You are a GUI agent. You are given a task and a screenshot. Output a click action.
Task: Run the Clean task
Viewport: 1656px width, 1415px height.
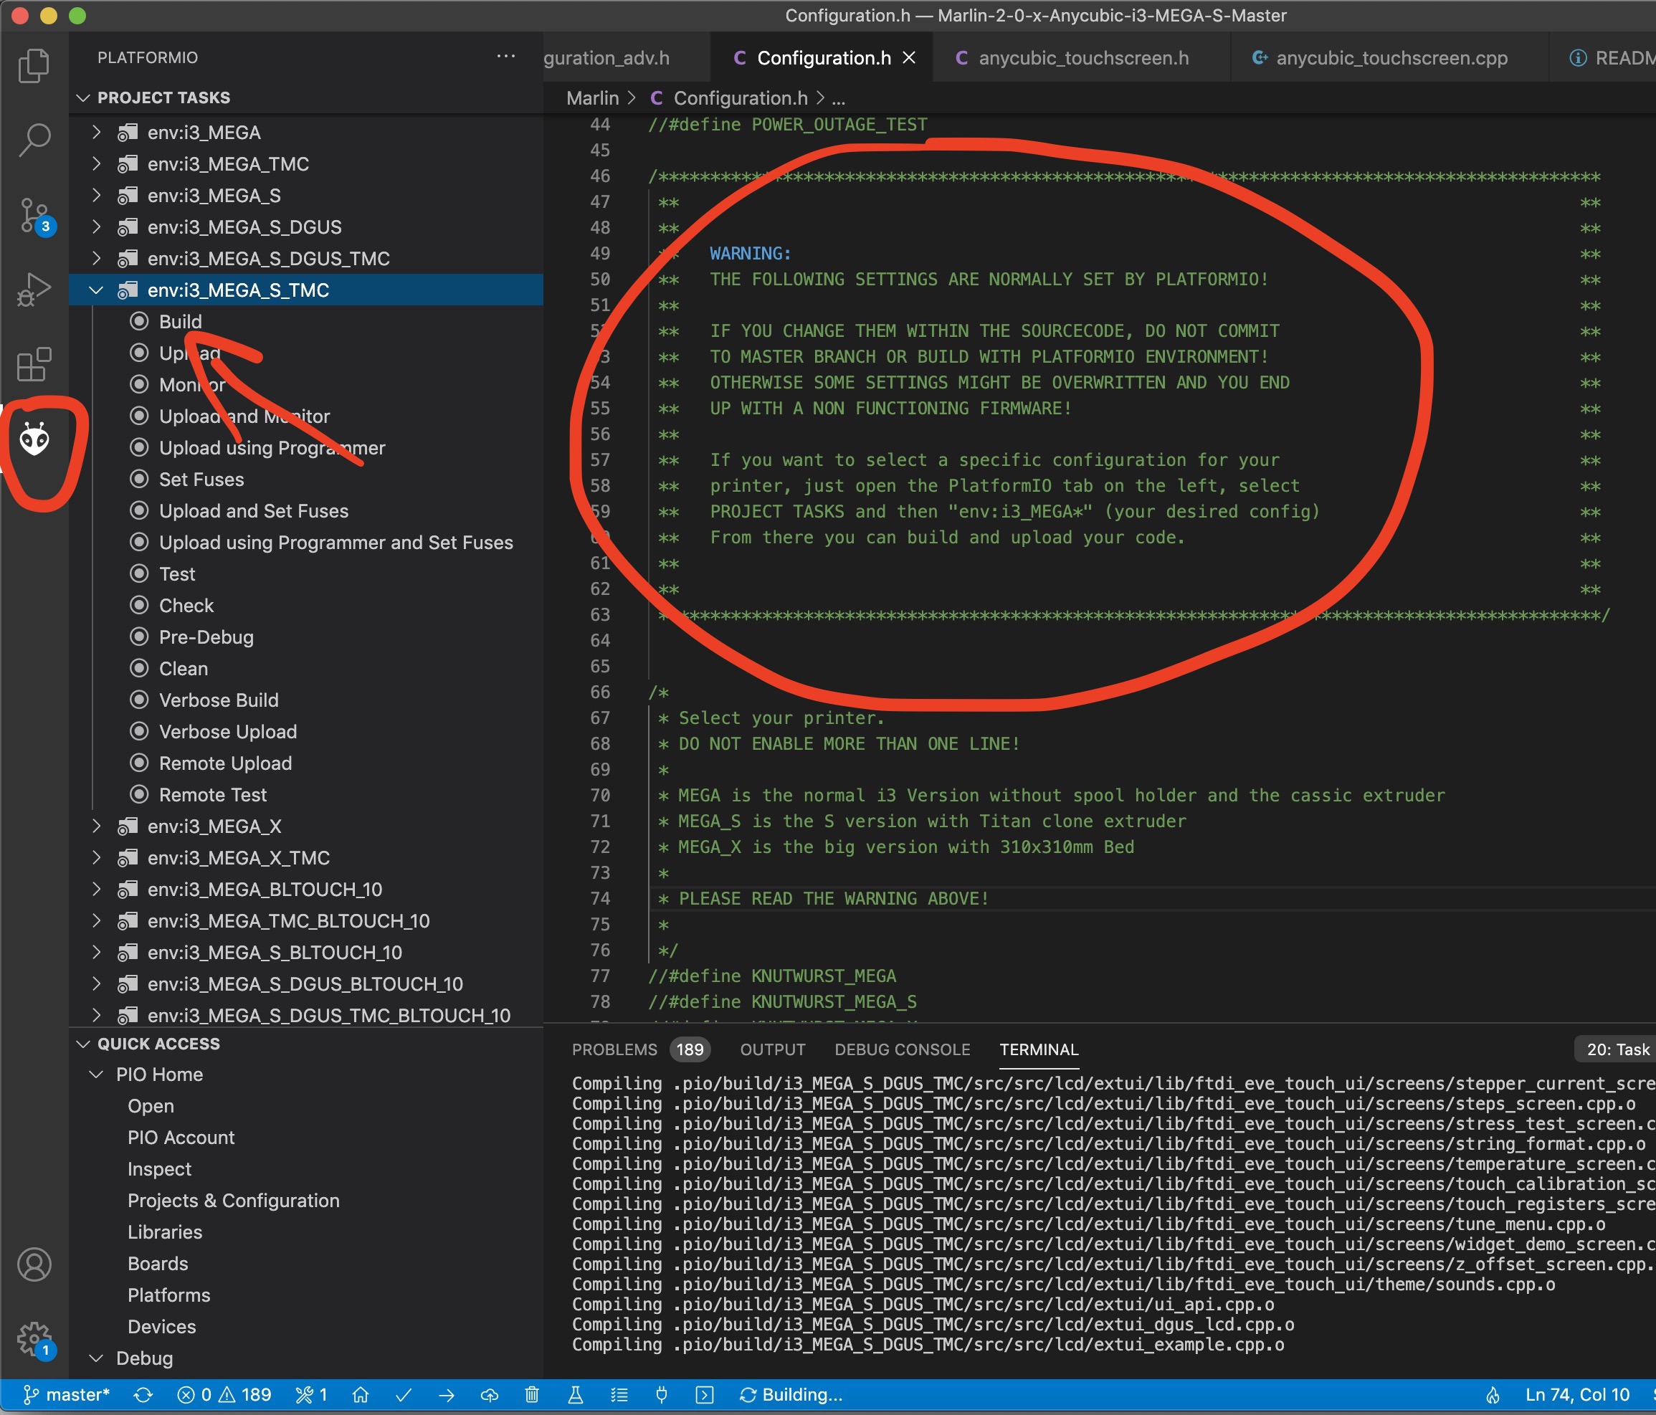click(183, 669)
